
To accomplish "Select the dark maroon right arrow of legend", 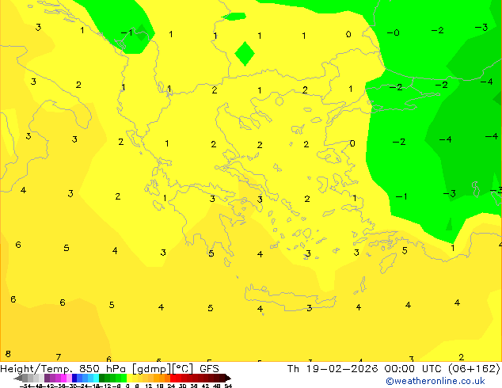I will (228, 378).
